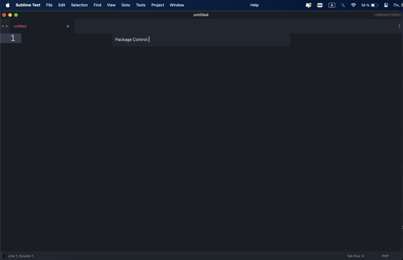
Task: Open tab options three-dot menu
Action: (399, 26)
